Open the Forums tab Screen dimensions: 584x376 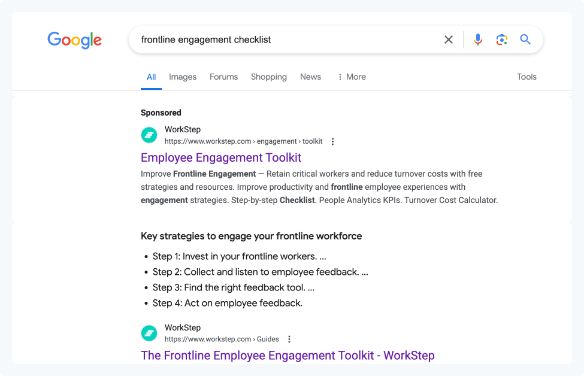pos(223,77)
